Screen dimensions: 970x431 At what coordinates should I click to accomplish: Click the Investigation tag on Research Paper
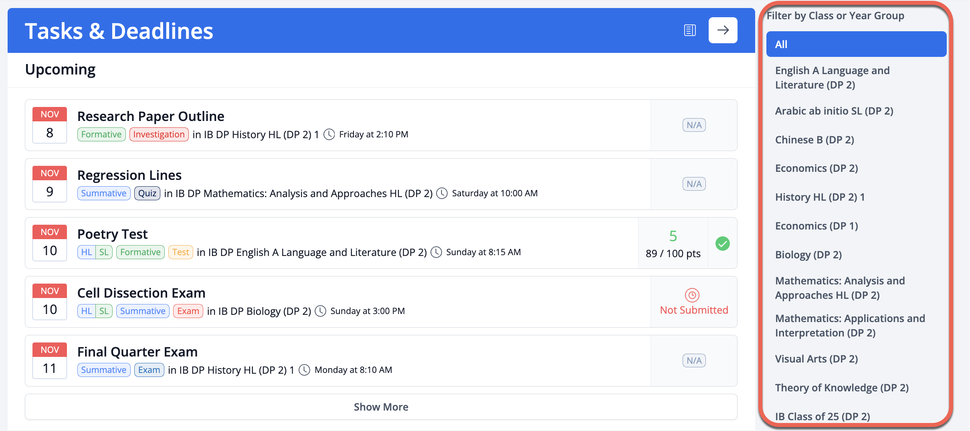[159, 135]
